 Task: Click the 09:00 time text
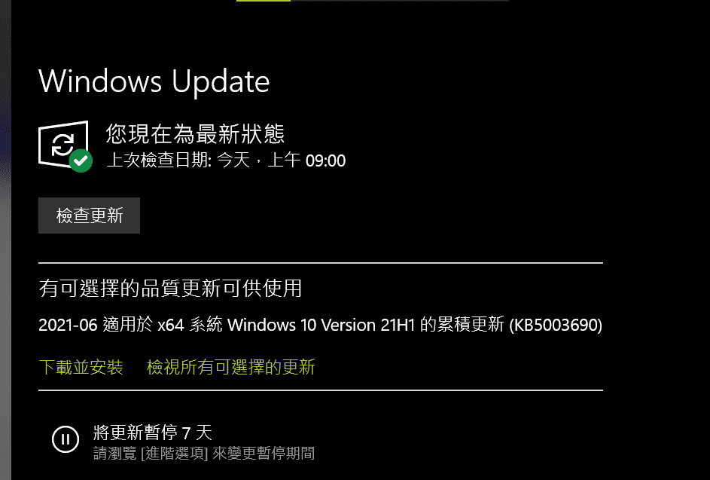tap(325, 161)
